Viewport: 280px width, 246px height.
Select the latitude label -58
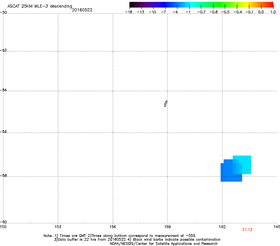click(x=3, y=176)
